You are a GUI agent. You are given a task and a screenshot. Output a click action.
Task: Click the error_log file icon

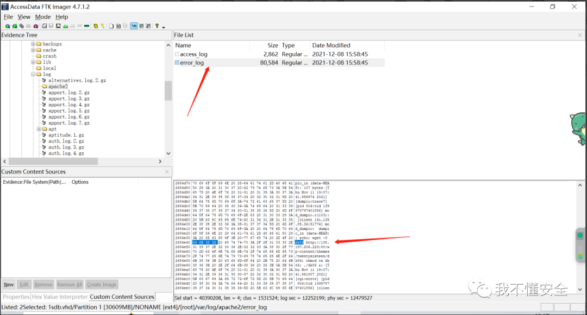[177, 63]
